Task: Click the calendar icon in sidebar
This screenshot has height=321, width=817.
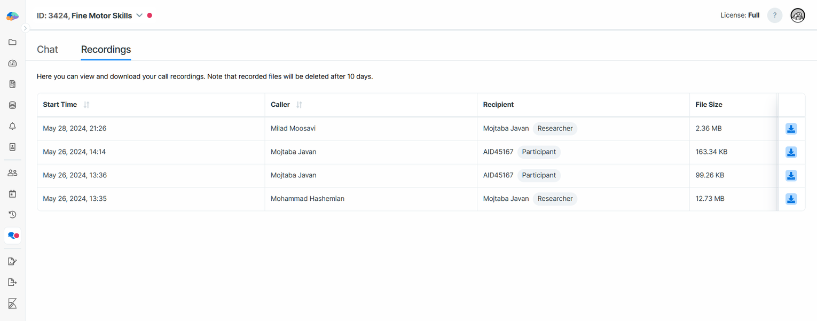Action: coord(12,194)
